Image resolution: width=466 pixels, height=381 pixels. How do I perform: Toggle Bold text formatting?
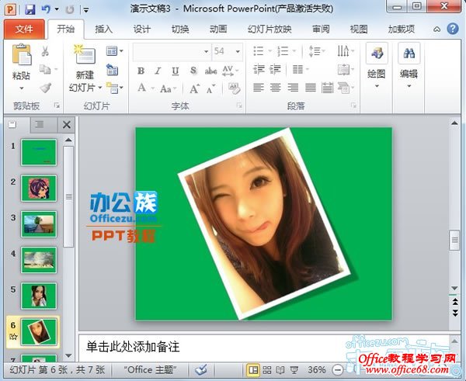point(141,71)
